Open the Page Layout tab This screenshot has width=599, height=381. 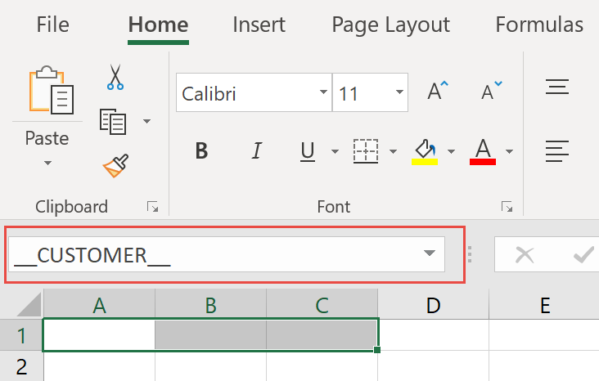(x=391, y=25)
